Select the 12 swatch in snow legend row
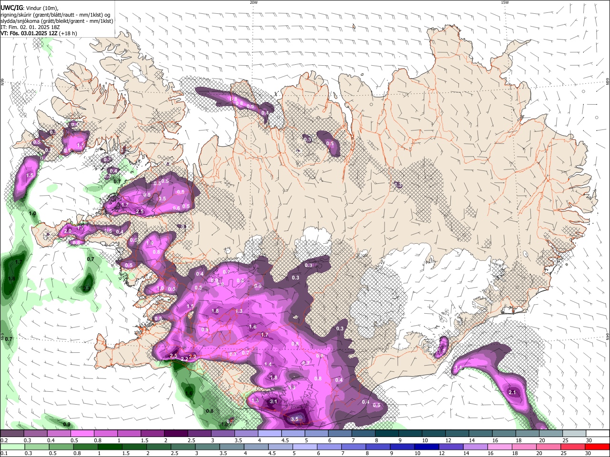The width and height of the screenshot is (610, 457). [457, 433]
